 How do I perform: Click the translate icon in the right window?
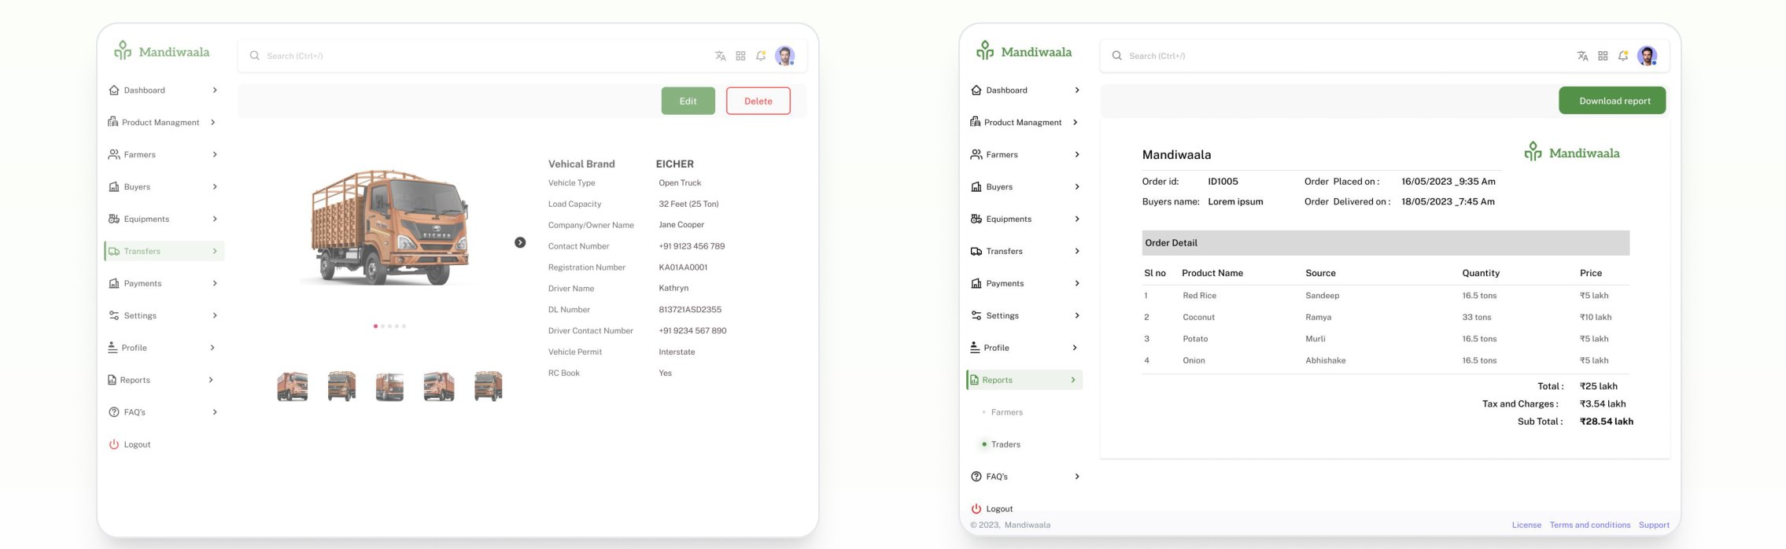tap(1582, 56)
